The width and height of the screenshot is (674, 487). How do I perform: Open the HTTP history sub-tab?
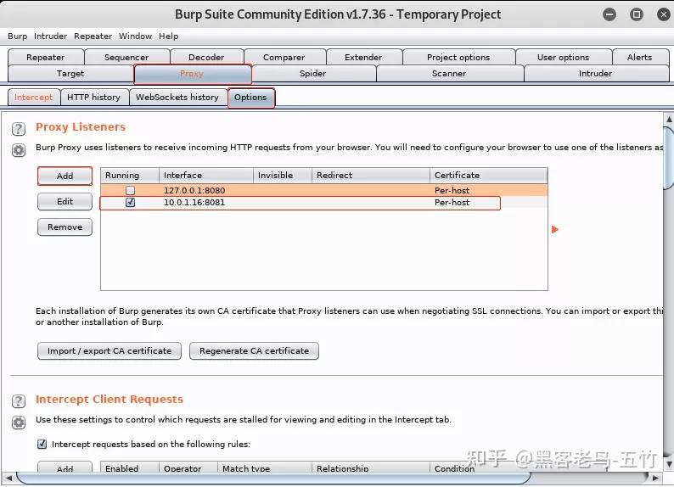pos(93,97)
